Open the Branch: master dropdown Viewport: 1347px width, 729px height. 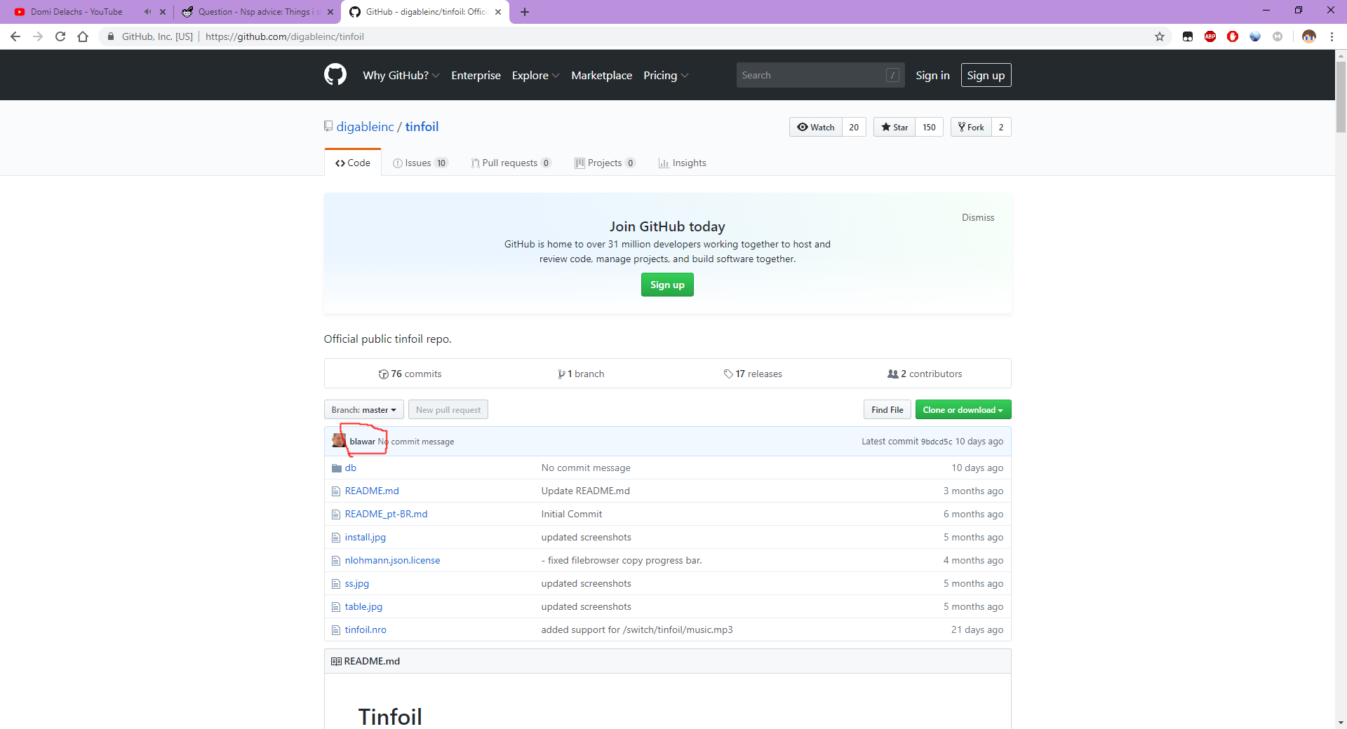363,409
